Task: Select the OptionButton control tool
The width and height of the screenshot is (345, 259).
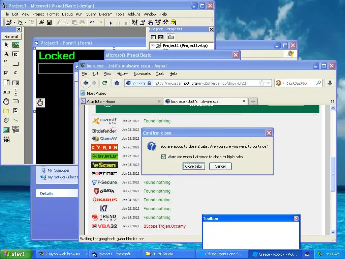Action: [x=15, y=73]
